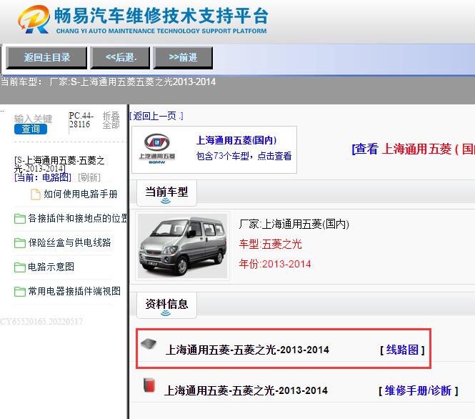Click the 厂家:上海通用五菱(国内) text
This screenshot has width=475, height=419.
pos(294,225)
